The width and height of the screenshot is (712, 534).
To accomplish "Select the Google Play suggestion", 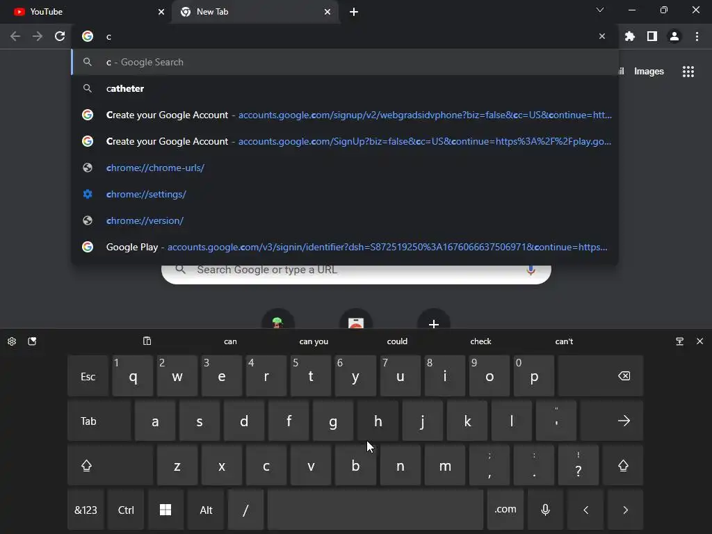I will coord(345,247).
